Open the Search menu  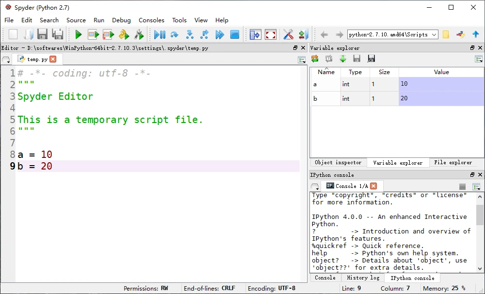pos(49,20)
